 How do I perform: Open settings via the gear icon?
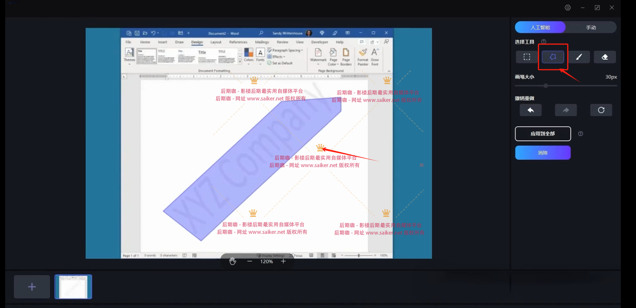[568, 7]
